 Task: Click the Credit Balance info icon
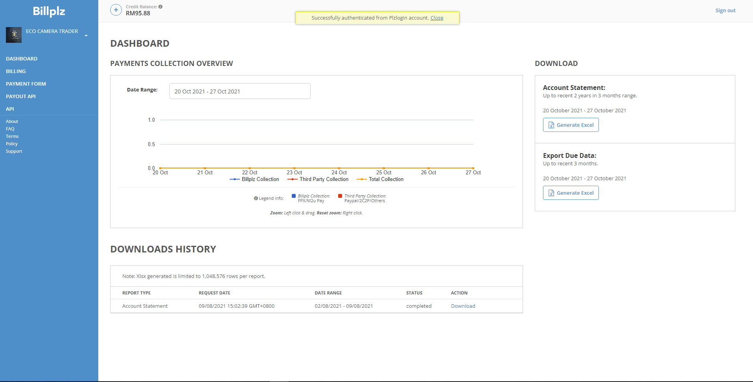pos(160,7)
